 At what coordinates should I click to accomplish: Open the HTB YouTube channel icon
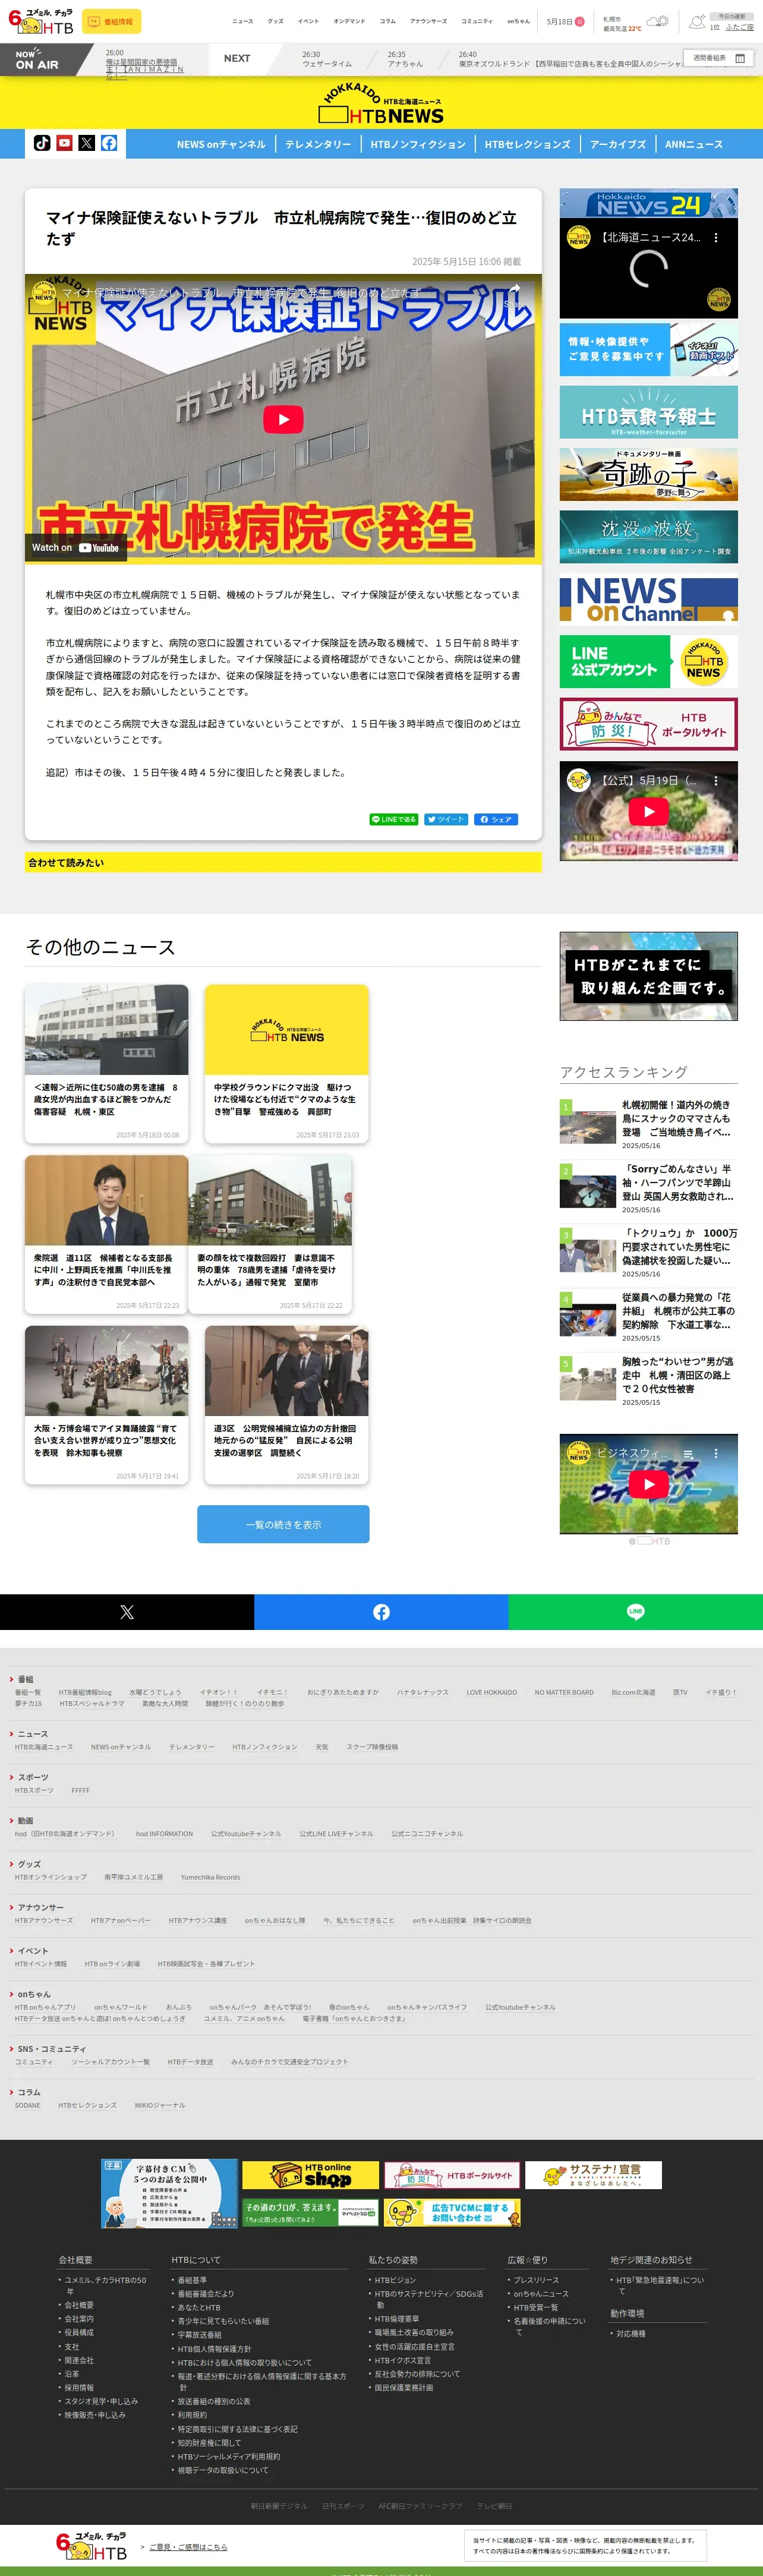64,143
